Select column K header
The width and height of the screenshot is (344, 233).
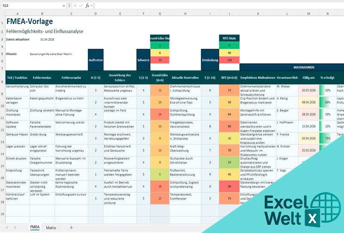[258, 14]
